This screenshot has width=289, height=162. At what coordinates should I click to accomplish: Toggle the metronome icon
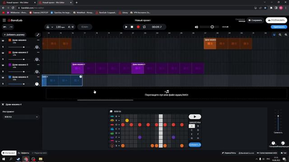coord(48,27)
